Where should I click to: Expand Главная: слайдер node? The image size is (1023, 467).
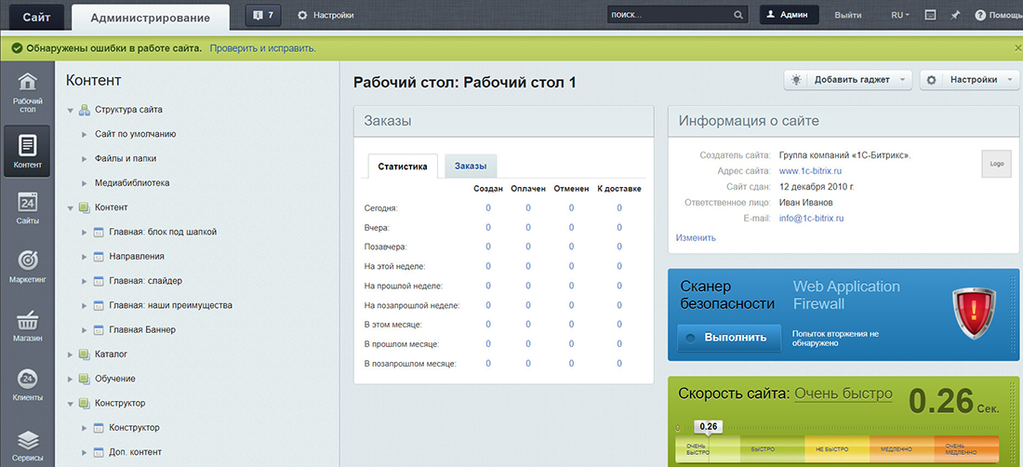tap(84, 281)
